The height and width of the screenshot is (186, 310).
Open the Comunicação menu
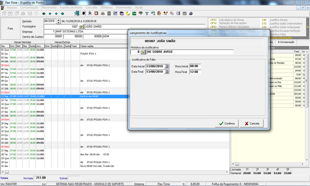click(x=29, y=7)
